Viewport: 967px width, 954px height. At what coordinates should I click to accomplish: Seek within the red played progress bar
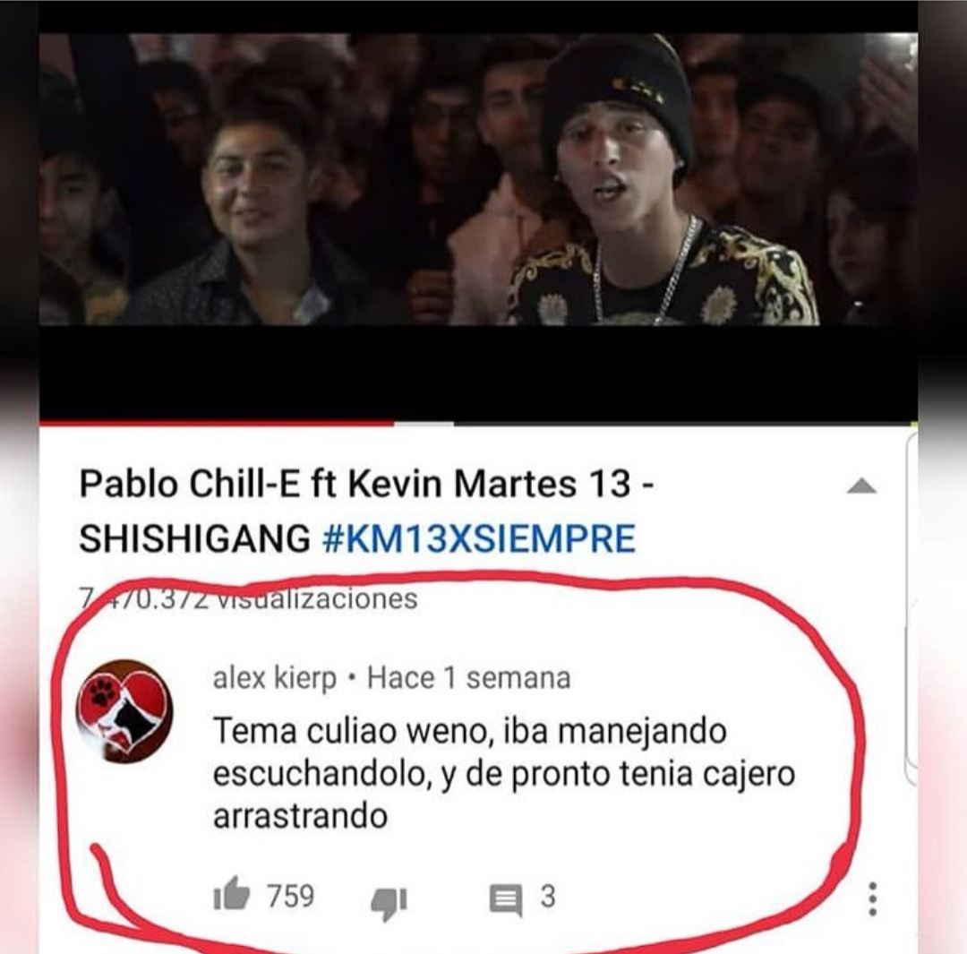coord(217,424)
